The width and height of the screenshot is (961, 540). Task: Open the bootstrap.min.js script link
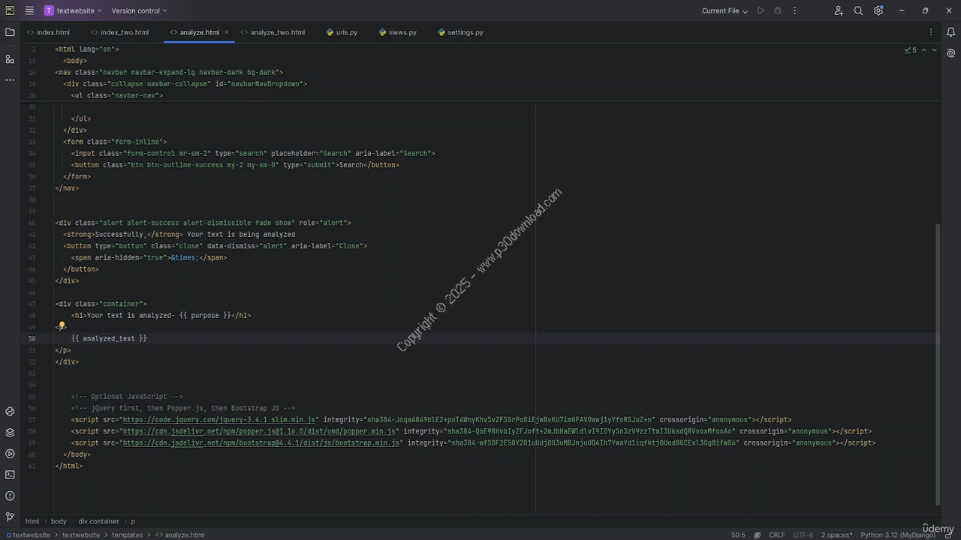(x=261, y=443)
